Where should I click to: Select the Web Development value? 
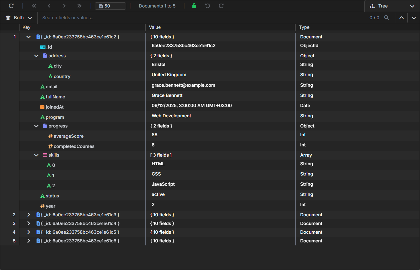point(171,116)
